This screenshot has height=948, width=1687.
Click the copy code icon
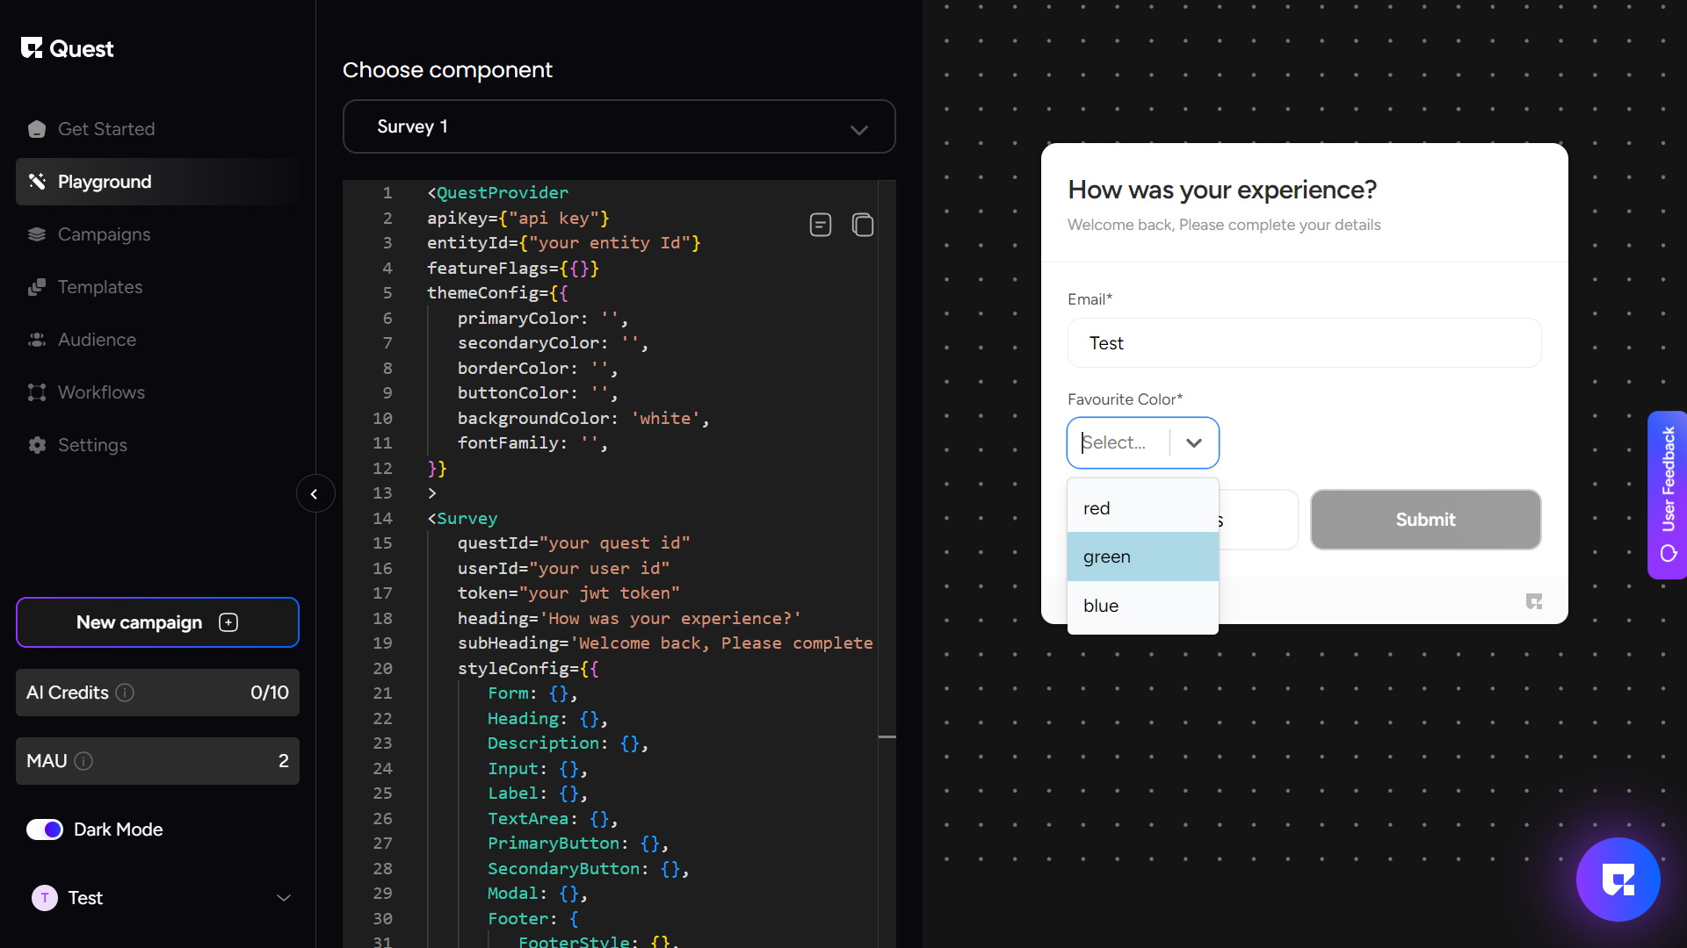click(x=862, y=226)
